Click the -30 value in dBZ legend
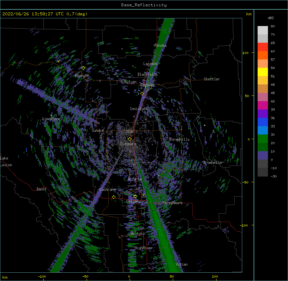Screen dimensions: 288x281 (x=274, y=176)
